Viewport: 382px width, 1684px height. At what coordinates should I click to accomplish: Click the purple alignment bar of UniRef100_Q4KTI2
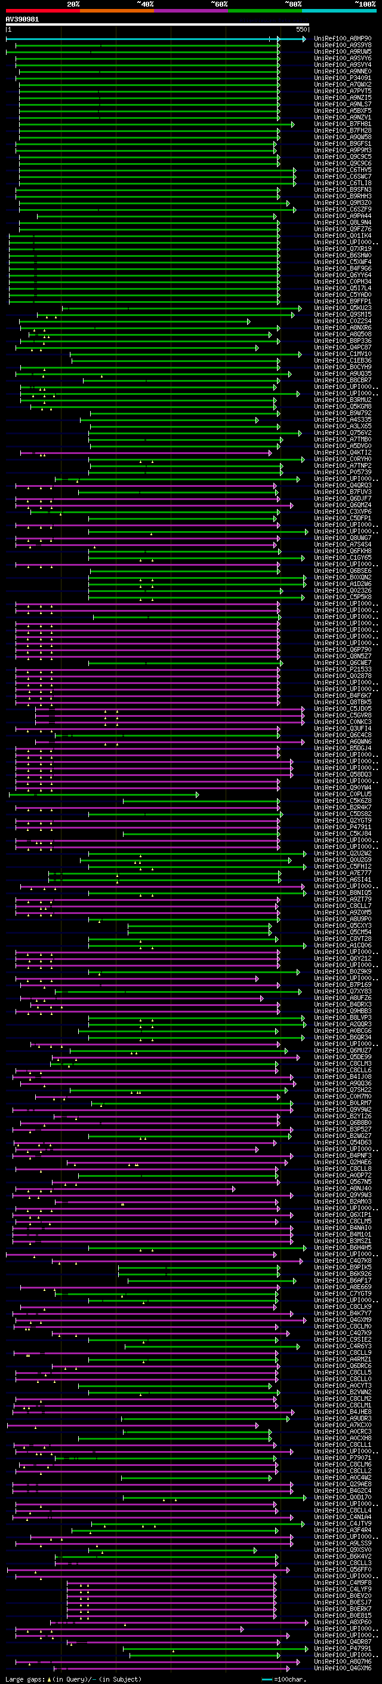click(146, 452)
